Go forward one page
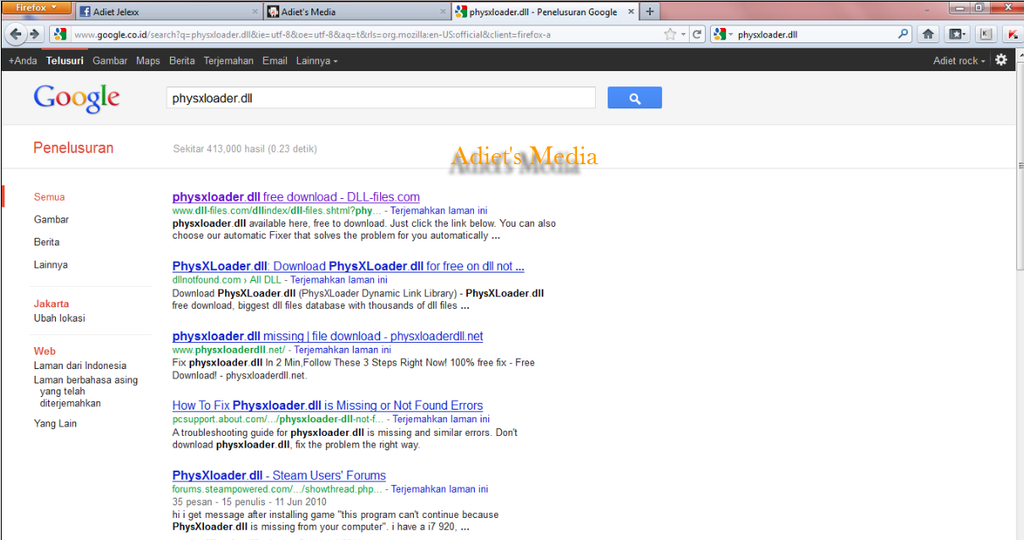 click(35, 34)
